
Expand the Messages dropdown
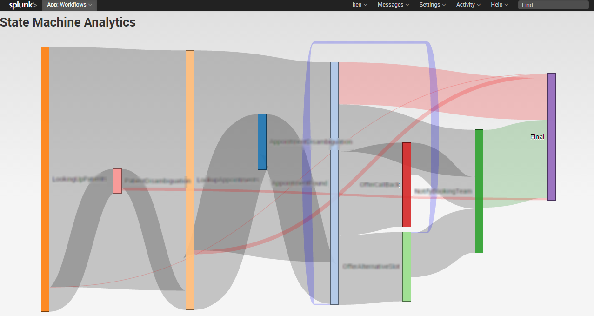click(x=393, y=5)
